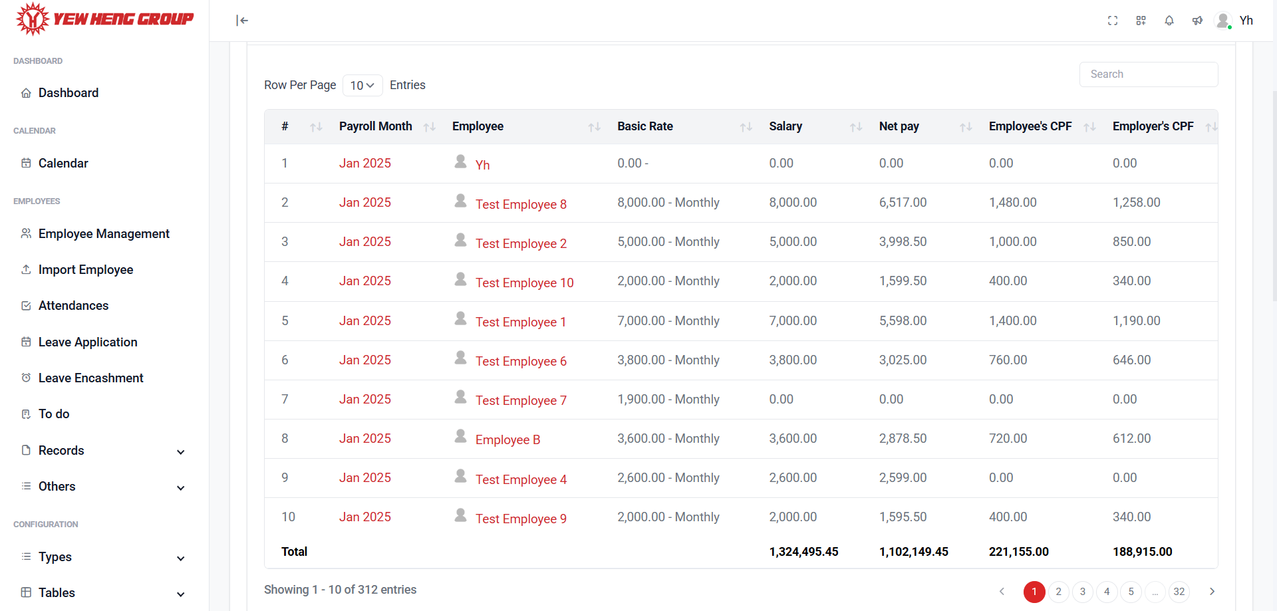Collapse the sidebar with the arrow icon
Screen dimensions: 1277x611
242,21
